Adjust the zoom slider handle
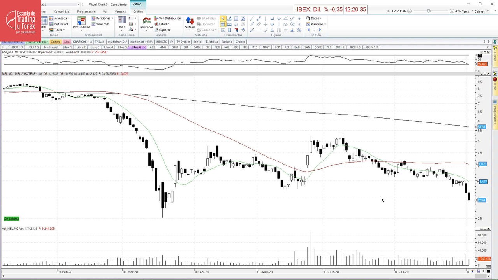 click(x=429, y=11)
